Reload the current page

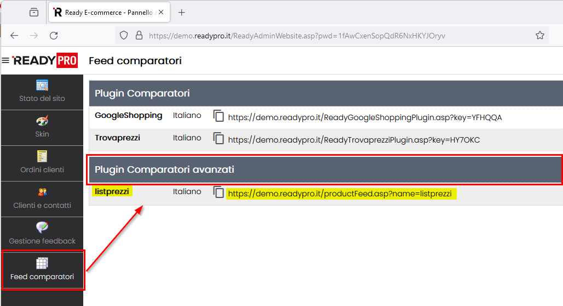tap(54, 36)
